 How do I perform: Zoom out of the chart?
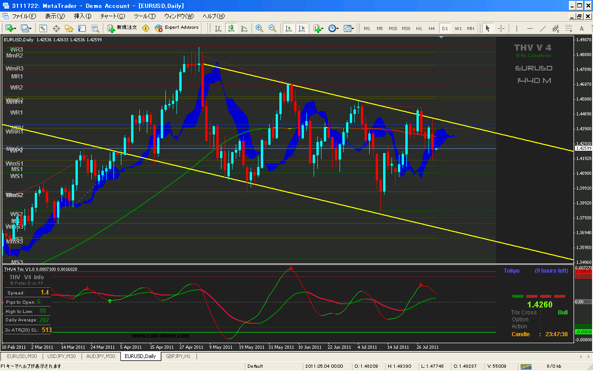(272, 28)
